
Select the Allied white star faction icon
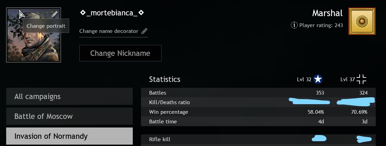[x=318, y=80]
